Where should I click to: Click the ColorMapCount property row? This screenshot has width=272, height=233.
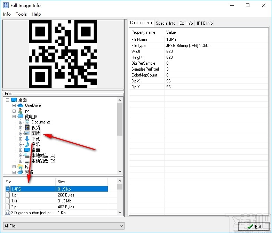[199, 75]
